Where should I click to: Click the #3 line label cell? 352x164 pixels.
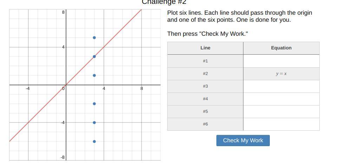[x=205, y=86]
